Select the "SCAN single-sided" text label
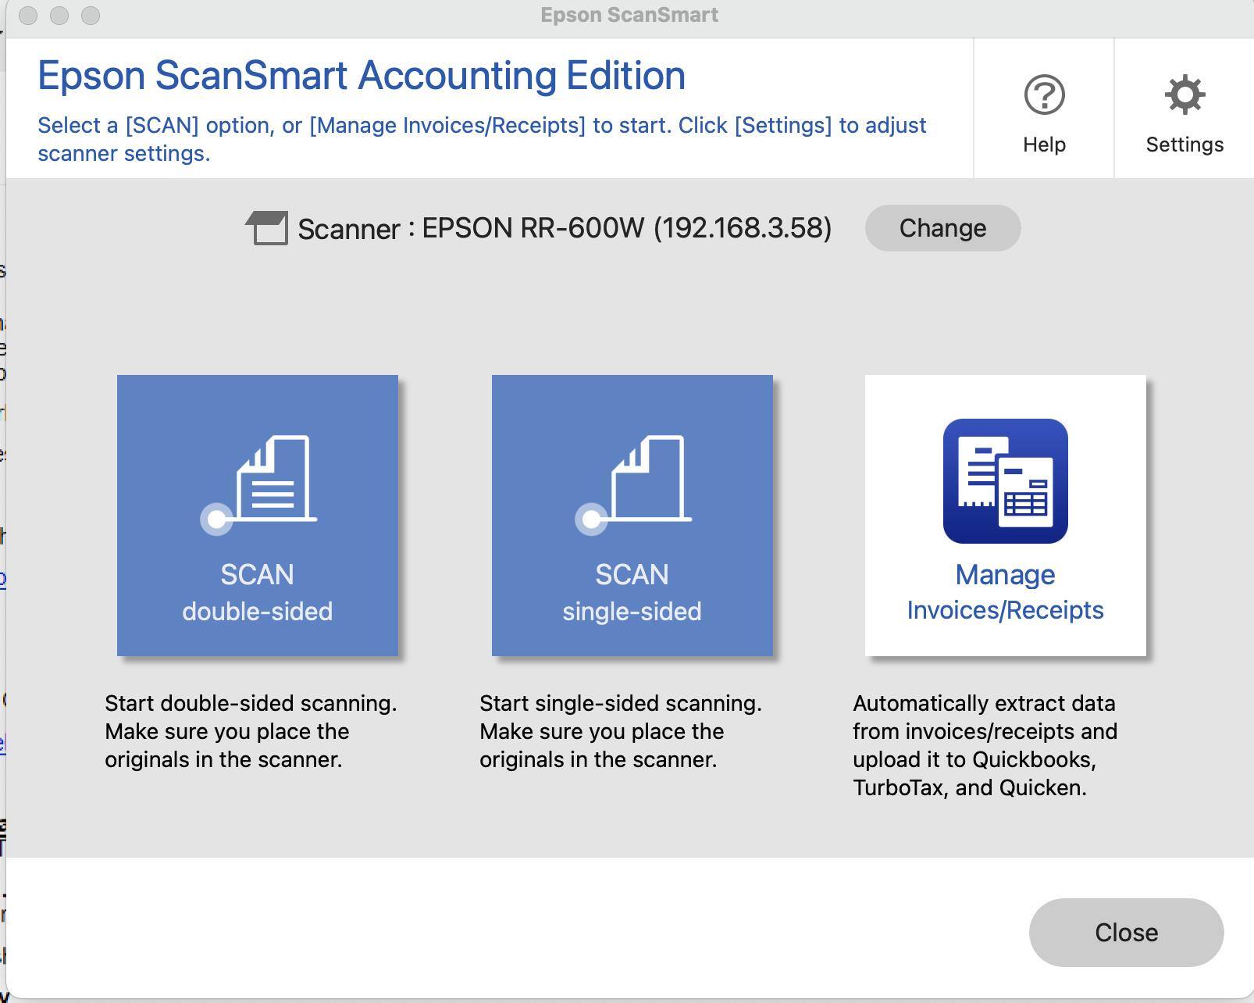 (x=632, y=592)
